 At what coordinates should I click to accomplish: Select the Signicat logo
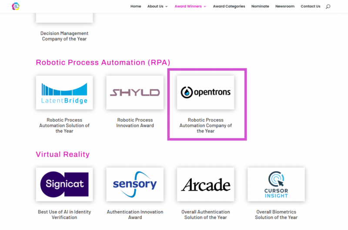[64, 184]
